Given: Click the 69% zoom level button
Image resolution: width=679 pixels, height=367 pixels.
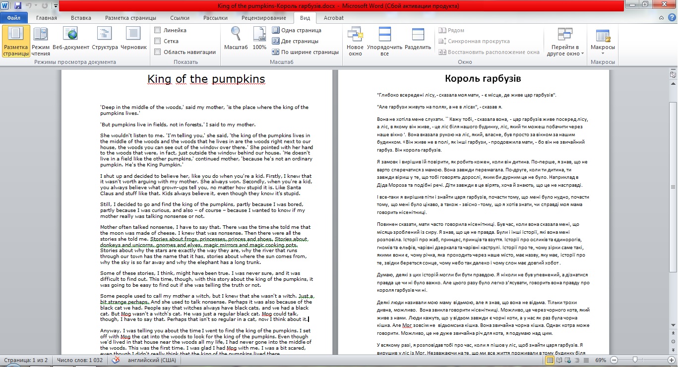Looking at the screenshot, I should coord(601,360).
